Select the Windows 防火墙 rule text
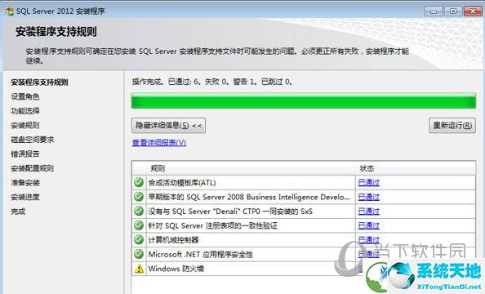The height and width of the screenshot is (294, 485). click(176, 269)
